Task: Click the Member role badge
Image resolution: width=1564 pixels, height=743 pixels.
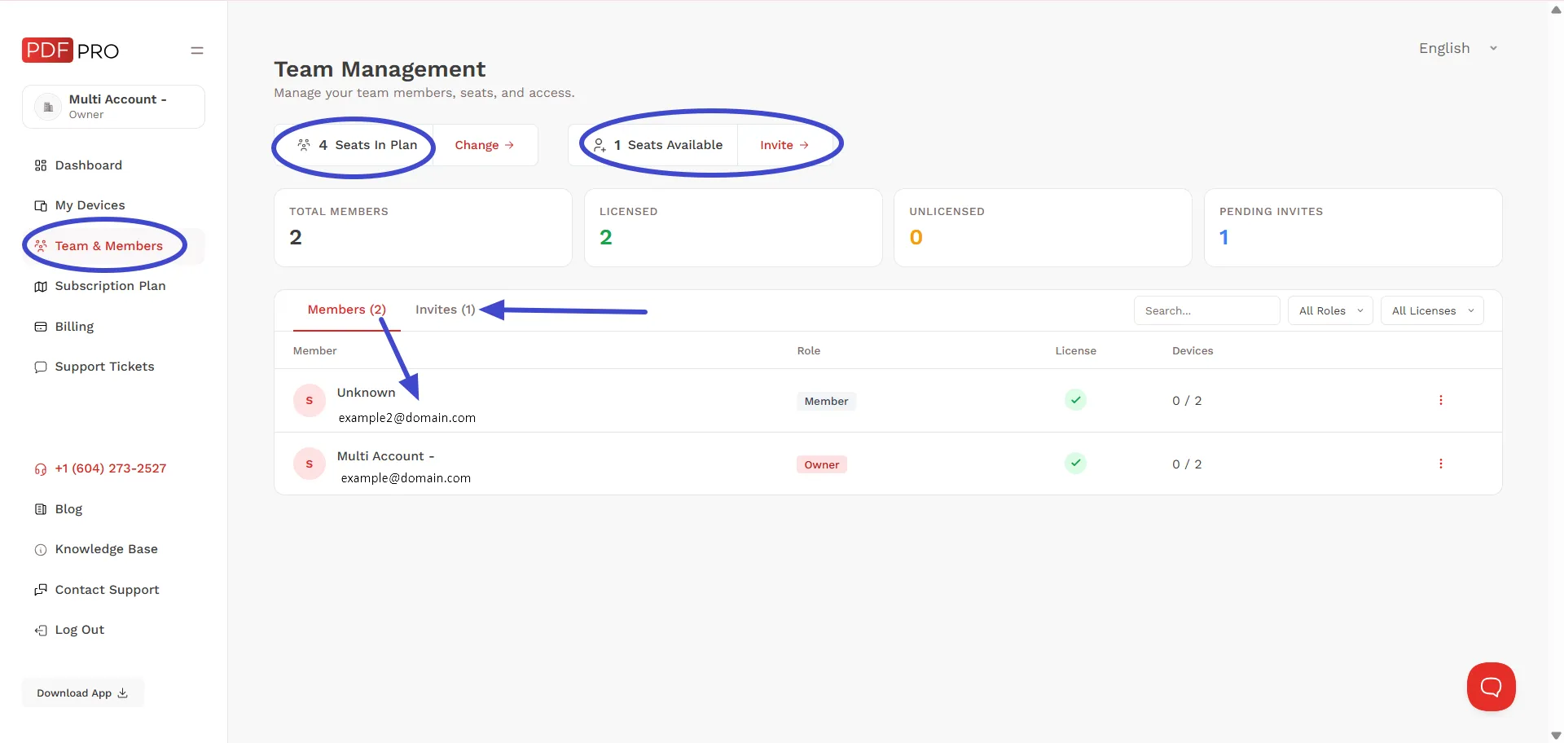Action: point(826,401)
